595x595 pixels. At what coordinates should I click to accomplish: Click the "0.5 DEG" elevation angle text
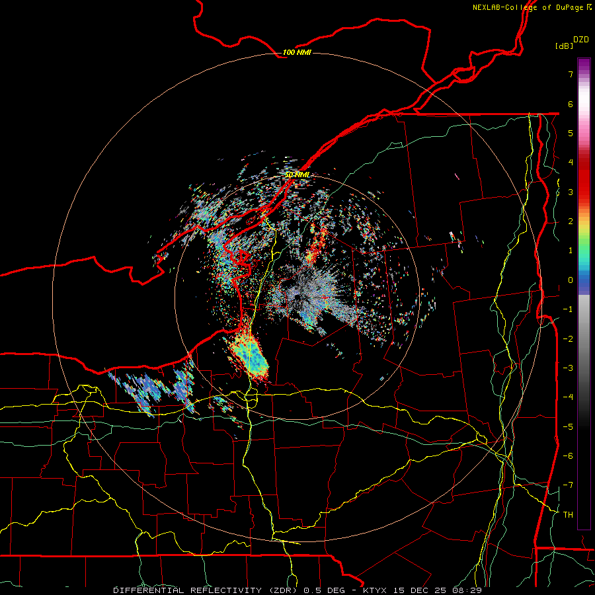[325, 590]
